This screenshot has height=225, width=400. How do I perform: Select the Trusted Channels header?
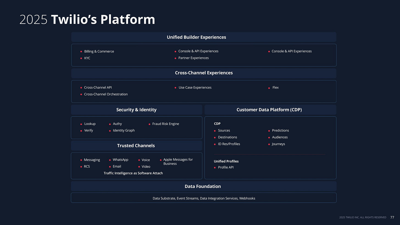137,146
